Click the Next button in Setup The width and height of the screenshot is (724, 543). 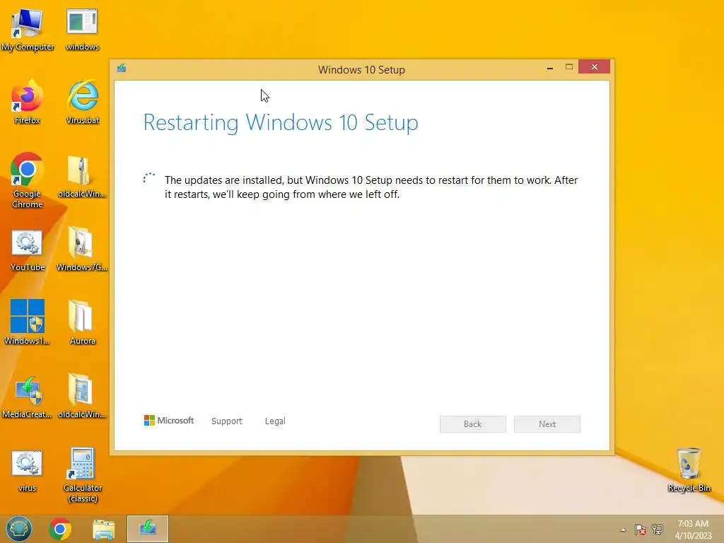click(x=547, y=424)
